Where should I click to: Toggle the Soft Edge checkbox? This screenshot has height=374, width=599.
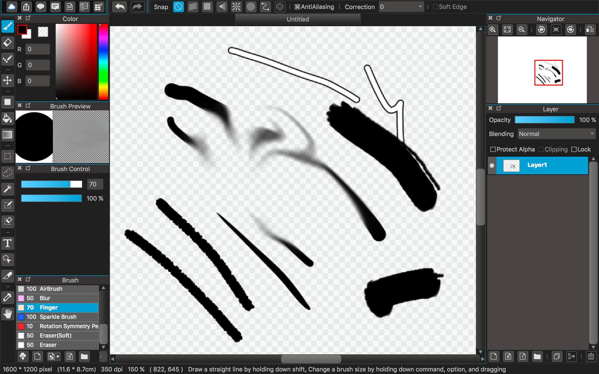(435, 7)
